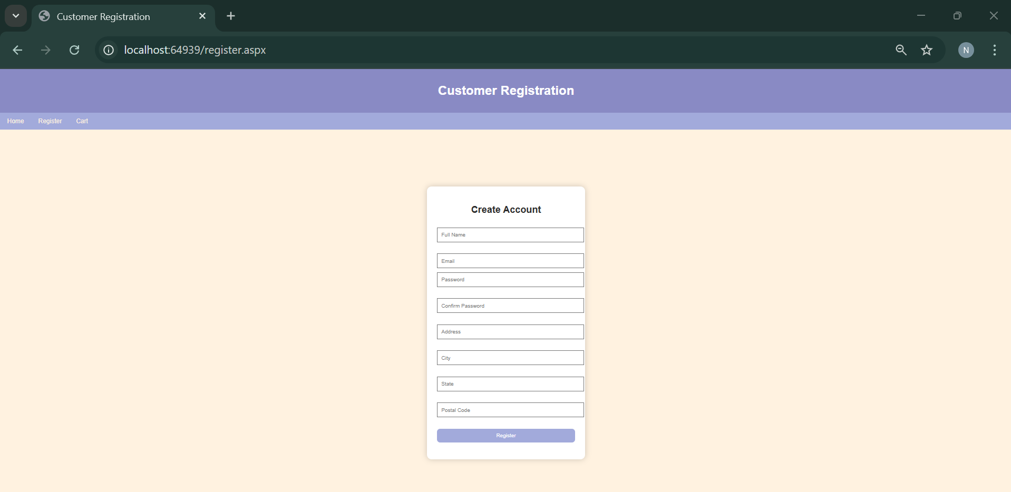The height and width of the screenshot is (492, 1011).
Task: Expand the tab search dropdown arrow
Action: point(16,16)
